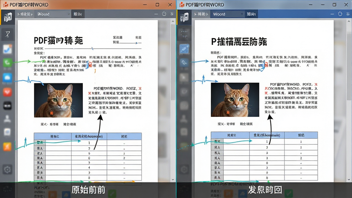Click the breadcrumb arrow item in orange window toolbar
Screen dimensions: 352x198
(x=25, y=14)
